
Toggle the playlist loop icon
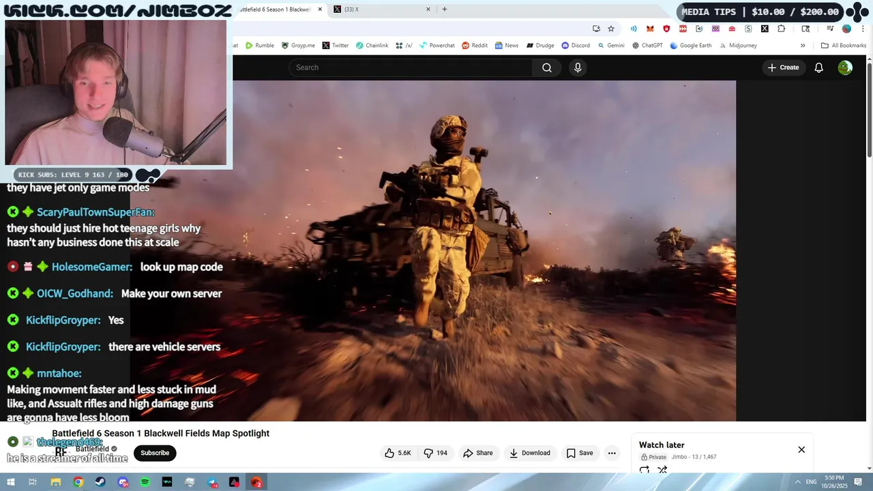(645, 470)
